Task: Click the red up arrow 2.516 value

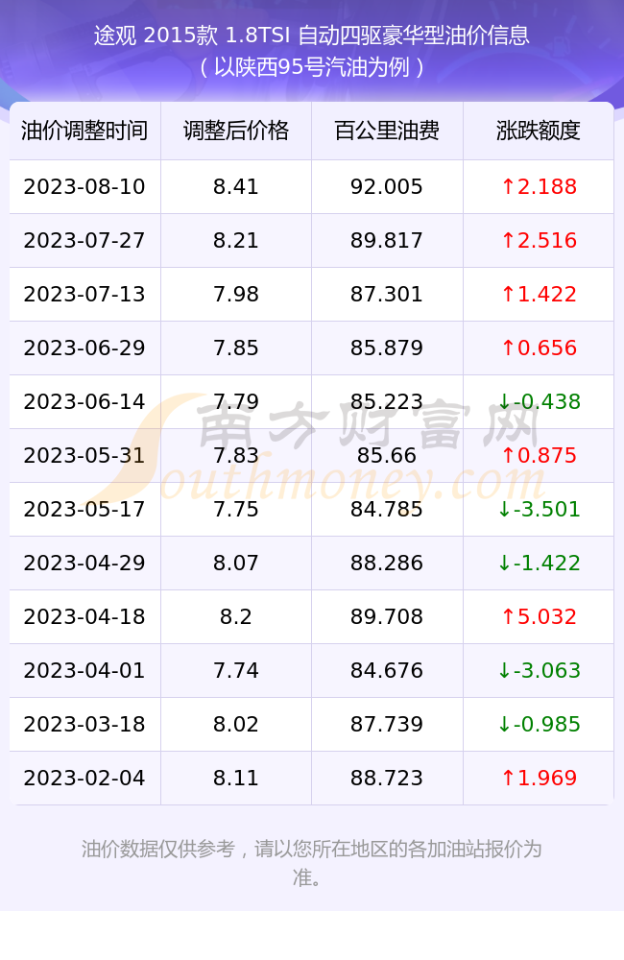Action: [539, 241]
